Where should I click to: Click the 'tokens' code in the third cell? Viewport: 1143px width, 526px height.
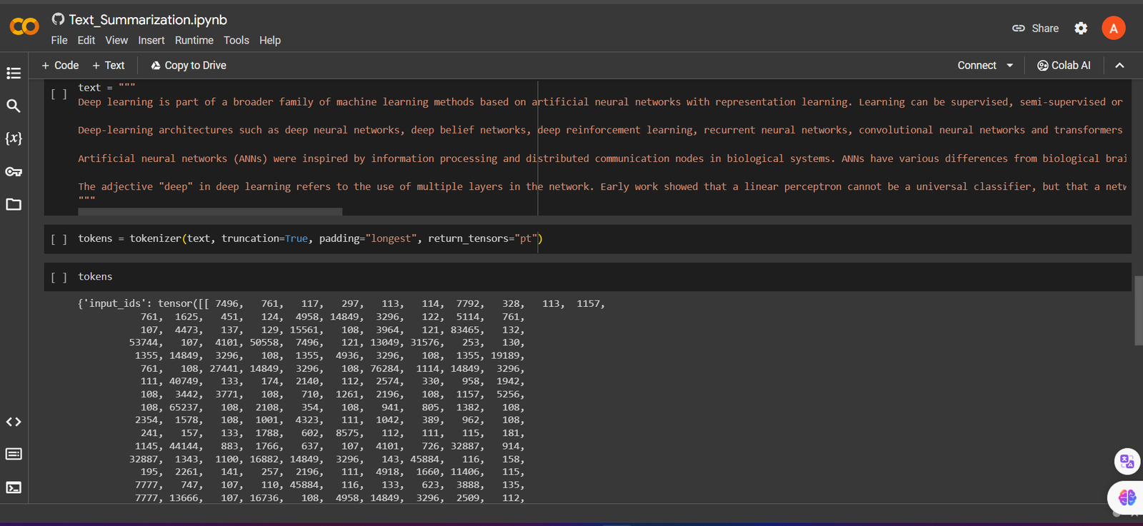95,276
